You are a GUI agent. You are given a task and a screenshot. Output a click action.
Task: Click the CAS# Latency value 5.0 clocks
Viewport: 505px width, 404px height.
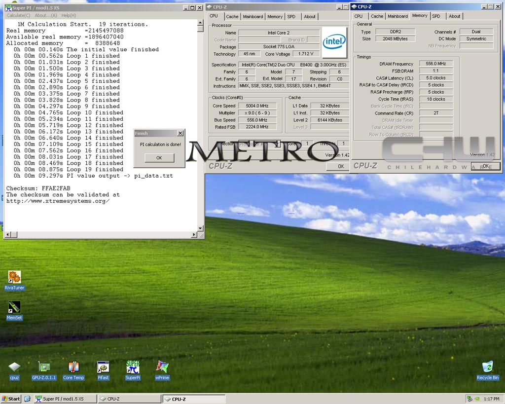coord(436,77)
